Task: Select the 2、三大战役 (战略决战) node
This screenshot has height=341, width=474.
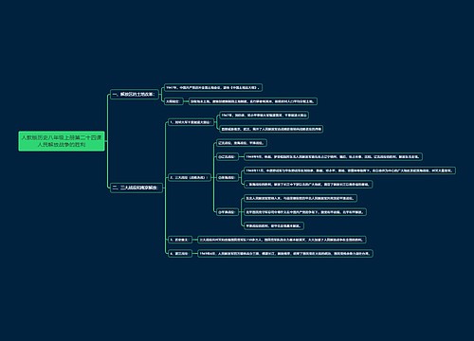Action: (x=189, y=177)
